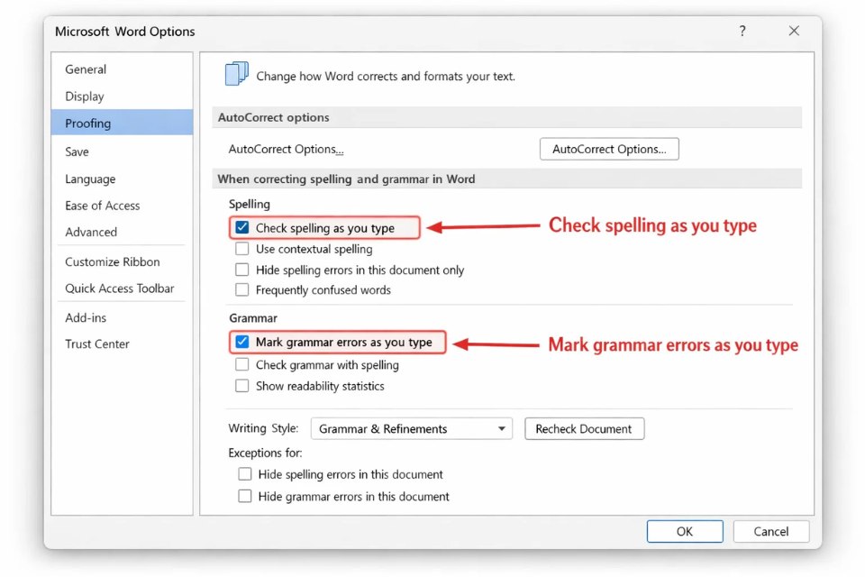
Task: Toggle Mark grammar errors as you type
Action: coord(242,343)
